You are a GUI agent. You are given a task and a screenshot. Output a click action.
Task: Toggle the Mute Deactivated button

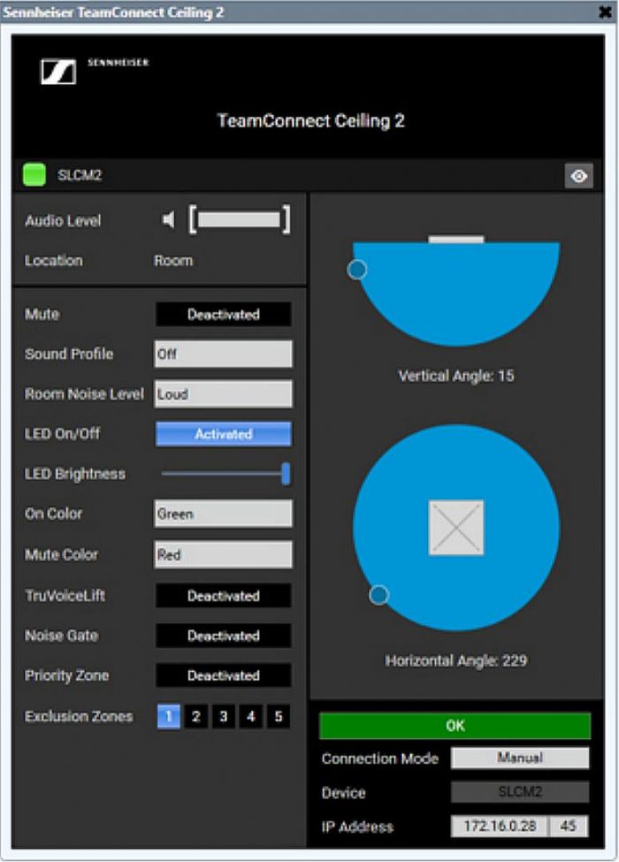(223, 314)
